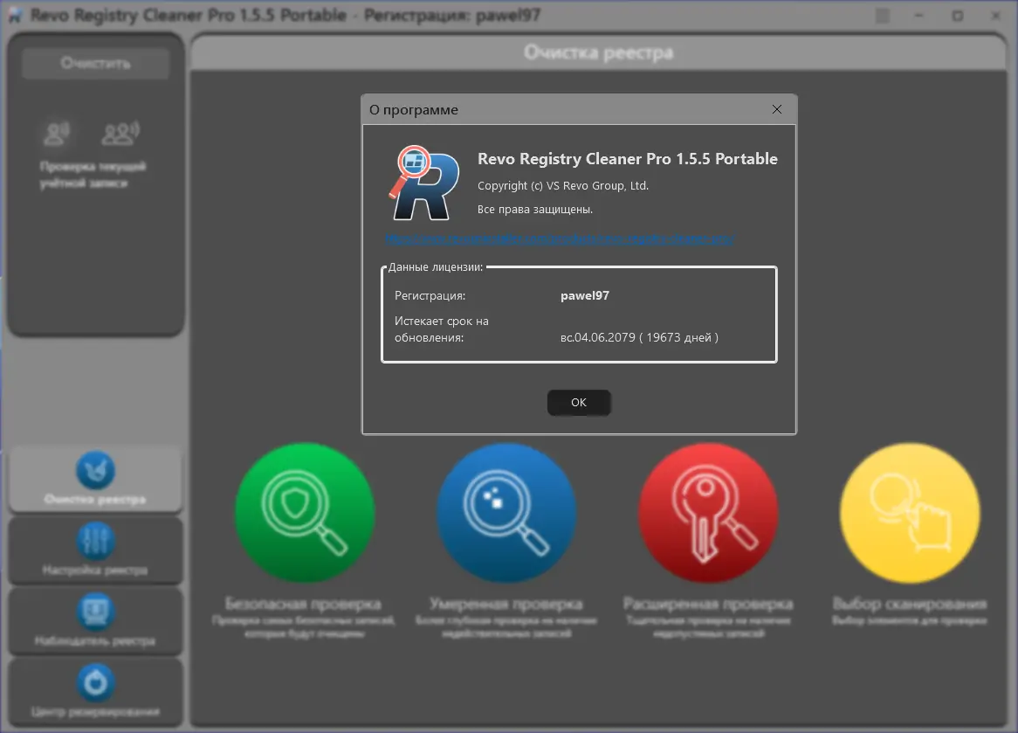Click the Revo Registry Cleaner logo
1018x733 pixels.
click(424, 183)
